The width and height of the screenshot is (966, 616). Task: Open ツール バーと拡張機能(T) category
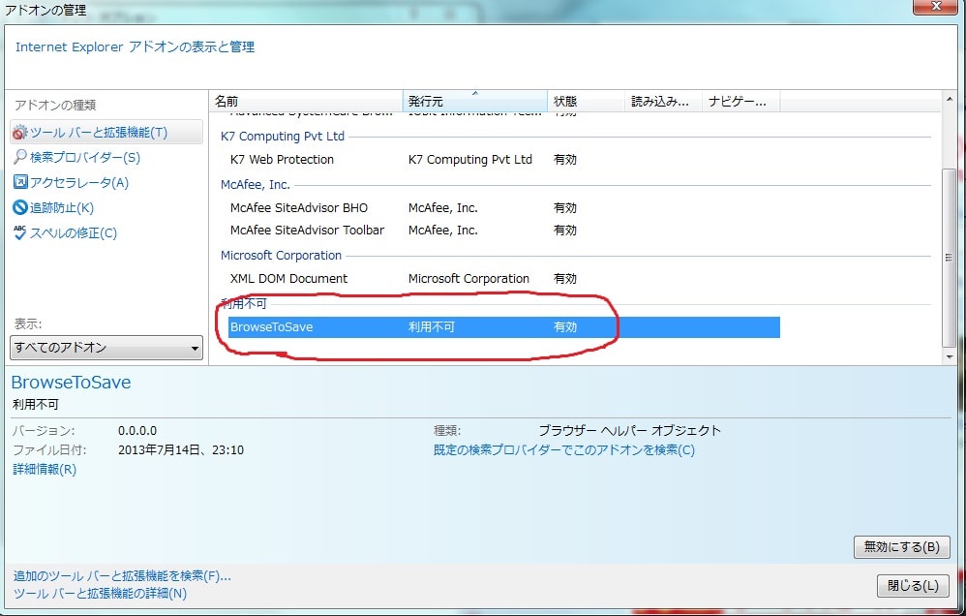click(106, 133)
